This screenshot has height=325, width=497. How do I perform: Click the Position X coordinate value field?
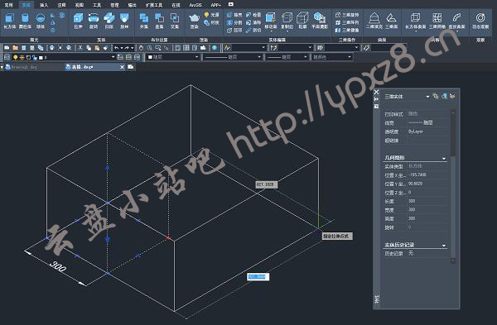(428, 174)
